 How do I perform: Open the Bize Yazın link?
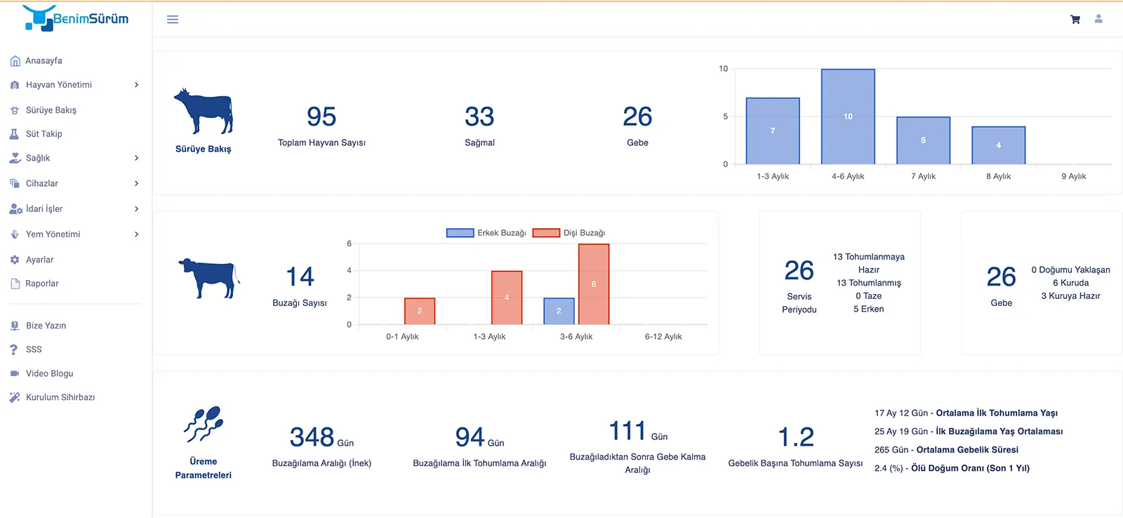46,326
